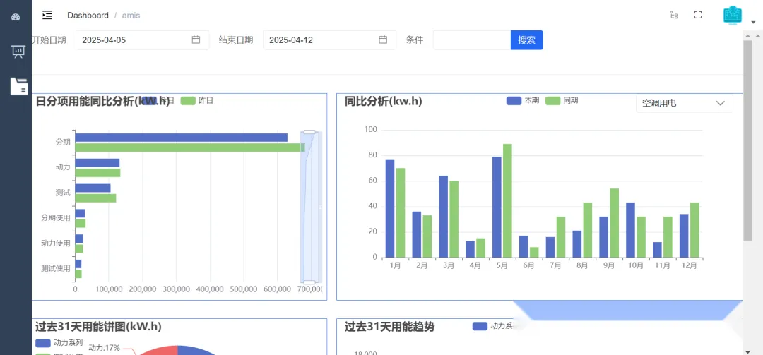Click the 同比分析(kw.h) chart title

click(384, 101)
